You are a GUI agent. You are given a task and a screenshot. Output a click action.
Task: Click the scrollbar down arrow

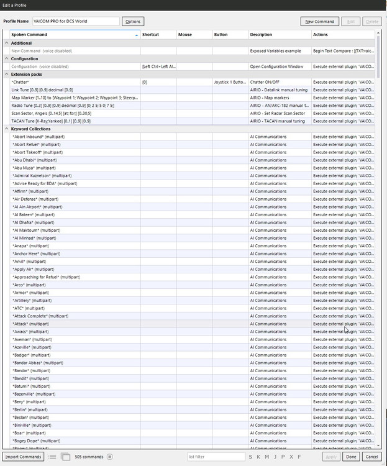[378, 445]
